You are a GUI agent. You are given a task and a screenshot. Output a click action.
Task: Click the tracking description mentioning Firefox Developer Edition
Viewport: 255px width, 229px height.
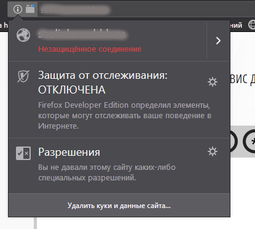125,116
